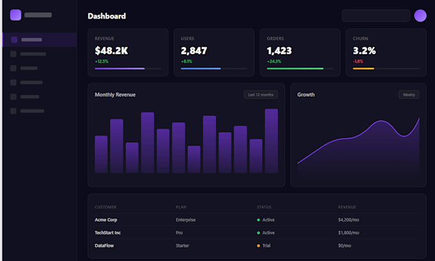
Task: Click the $0/mo revenue cell
Action: [345, 246]
